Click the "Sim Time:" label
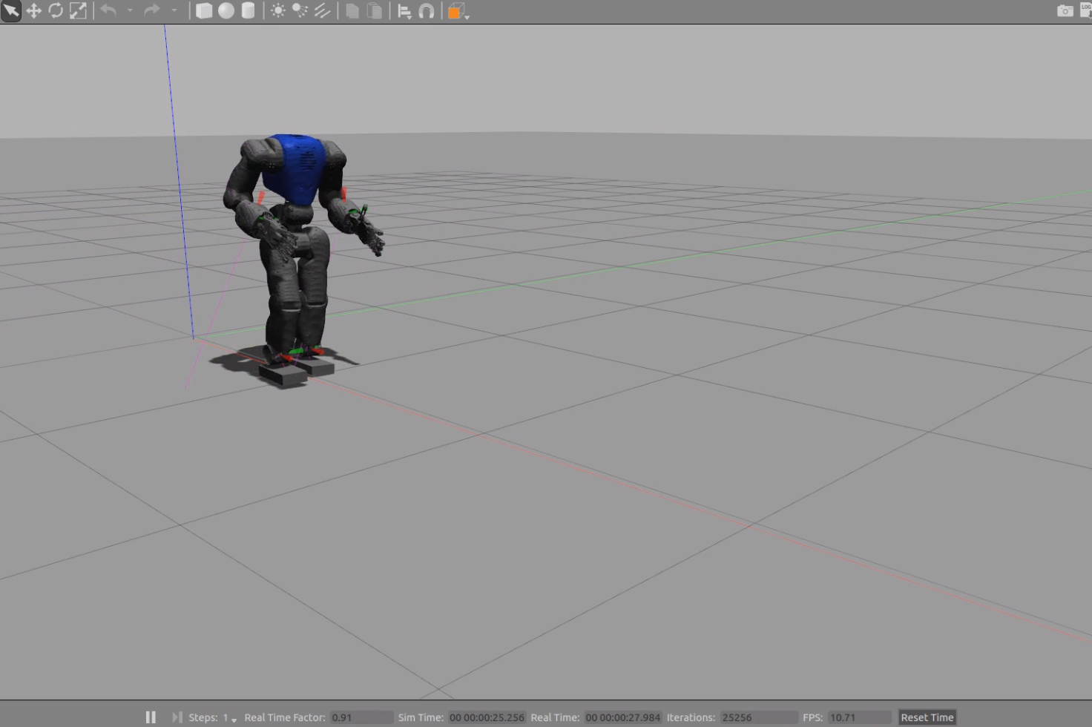 (x=421, y=717)
